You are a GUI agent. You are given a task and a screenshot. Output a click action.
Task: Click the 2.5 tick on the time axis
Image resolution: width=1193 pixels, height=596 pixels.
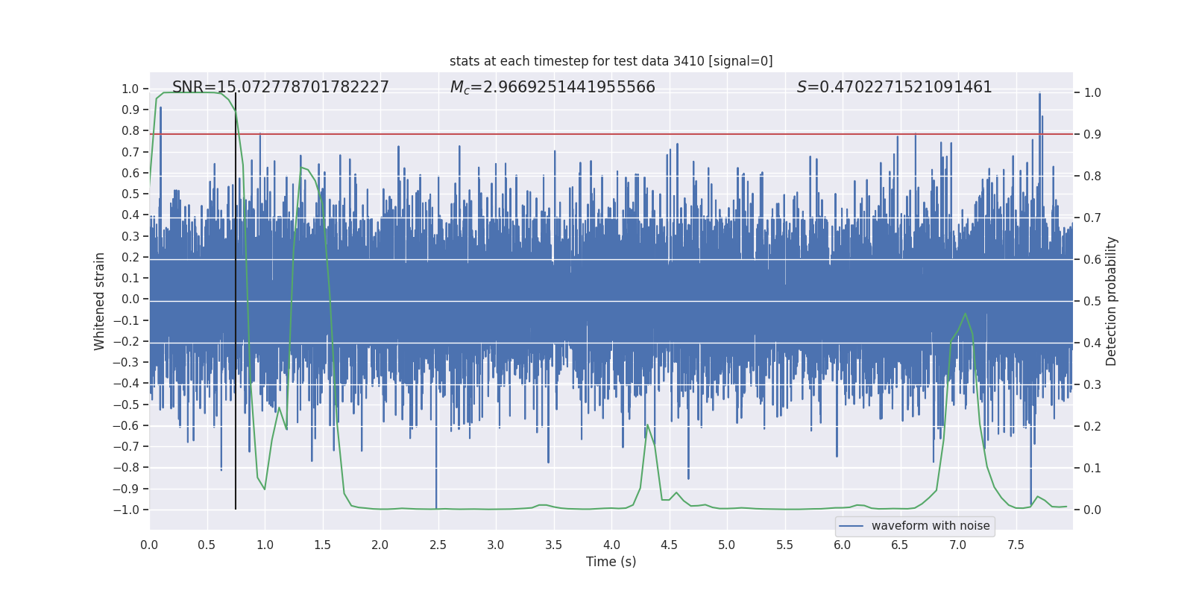coord(438,545)
